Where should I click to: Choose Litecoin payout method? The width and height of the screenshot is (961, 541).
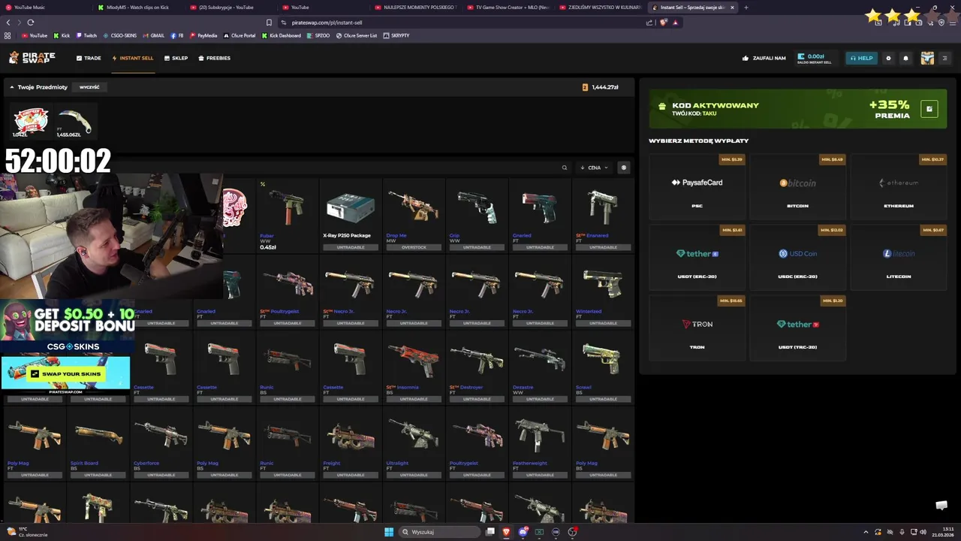tap(899, 257)
